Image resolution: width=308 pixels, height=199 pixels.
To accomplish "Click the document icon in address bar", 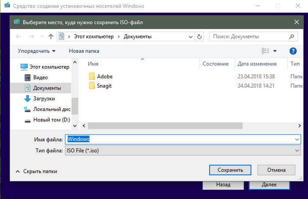I will tap(62, 37).
